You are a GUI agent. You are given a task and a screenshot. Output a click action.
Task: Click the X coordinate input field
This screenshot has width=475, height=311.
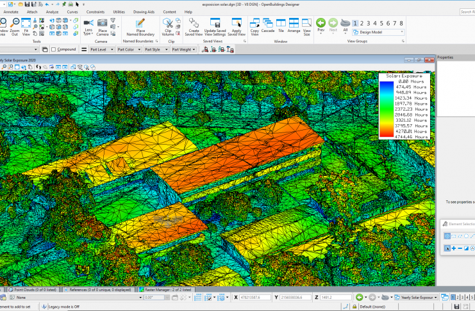255,298
